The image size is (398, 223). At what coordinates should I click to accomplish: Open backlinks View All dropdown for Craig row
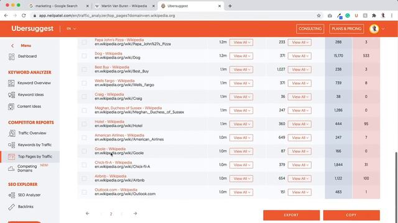click(300, 97)
